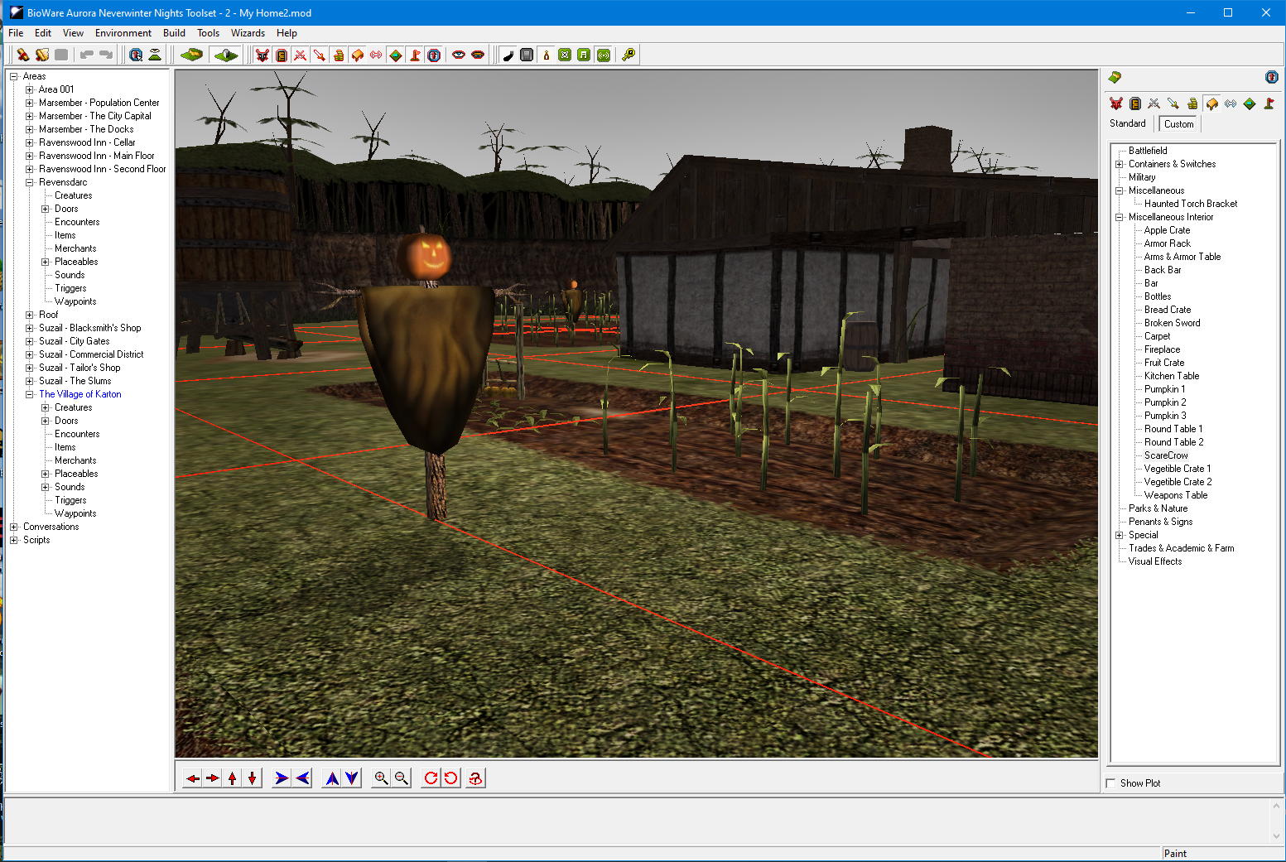Select Fireplace in Miscellaneous Interior
The image size is (1286, 862).
coord(1162,349)
